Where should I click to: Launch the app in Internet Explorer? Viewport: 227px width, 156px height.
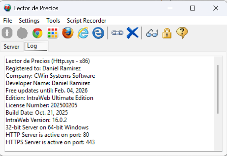click(83, 33)
